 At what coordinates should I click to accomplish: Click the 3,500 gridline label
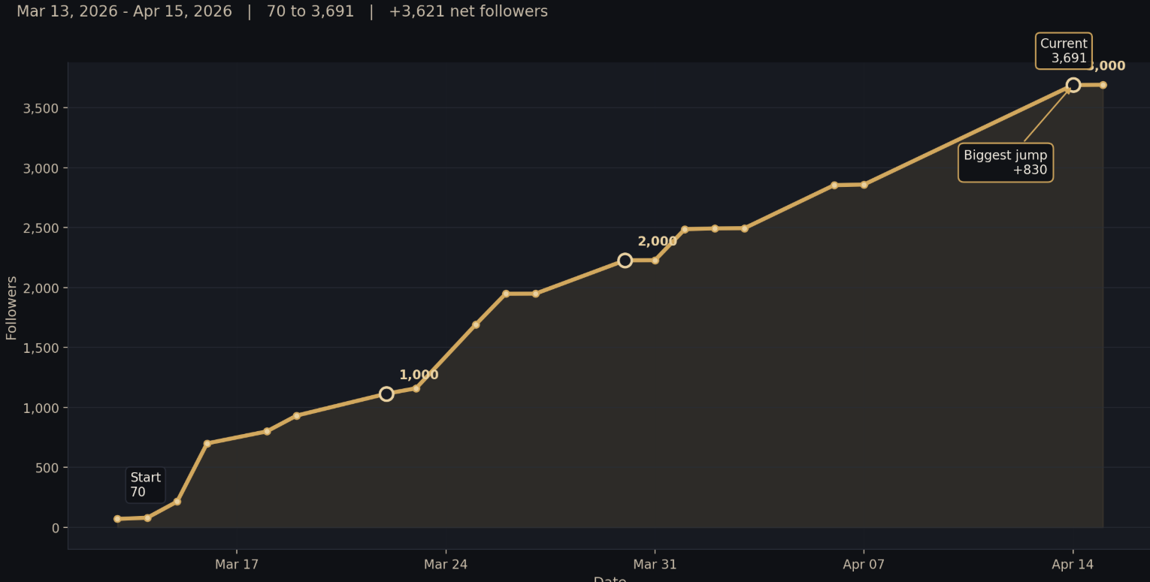coord(39,108)
